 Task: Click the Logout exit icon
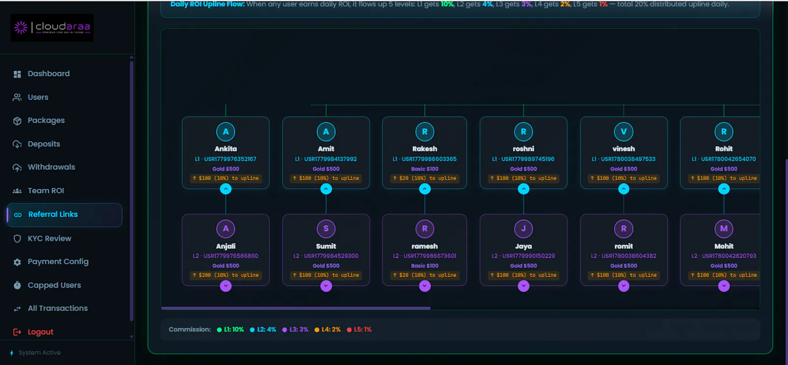point(17,332)
